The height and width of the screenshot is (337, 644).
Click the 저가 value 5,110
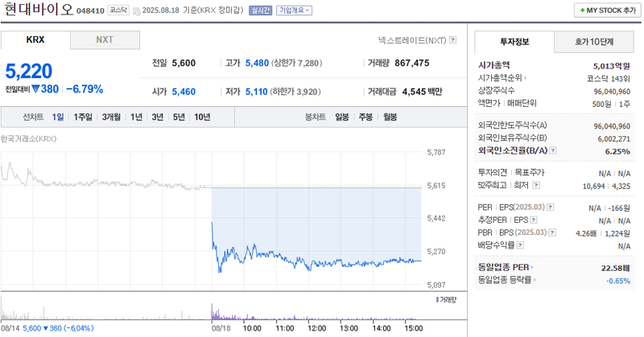[256, 92]
